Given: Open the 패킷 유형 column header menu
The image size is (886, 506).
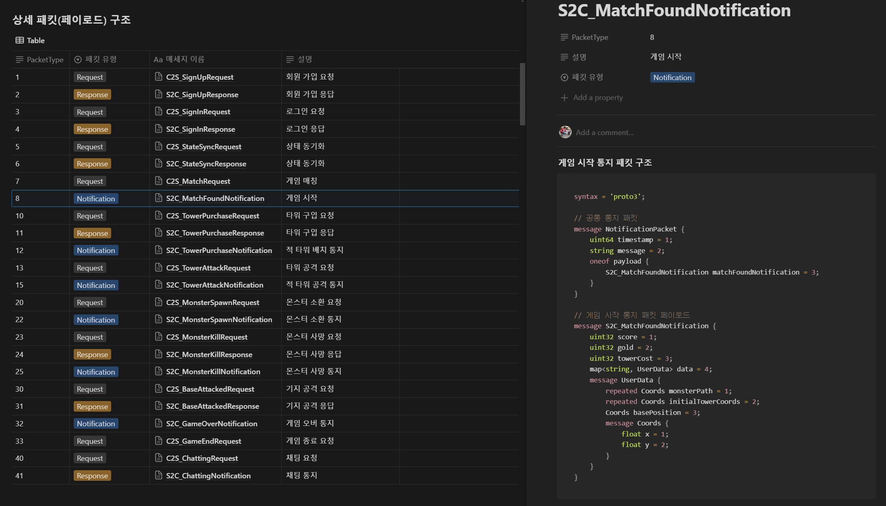Looking at the screenshot, I should 109,59.
